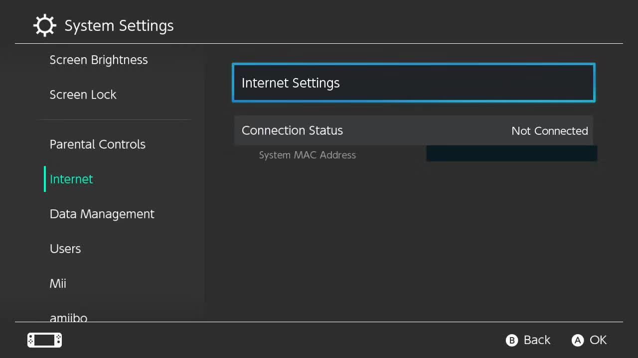Click the handheld console icon at bottom
Viewport: 638px width, 358px height.
pos(44,340)
